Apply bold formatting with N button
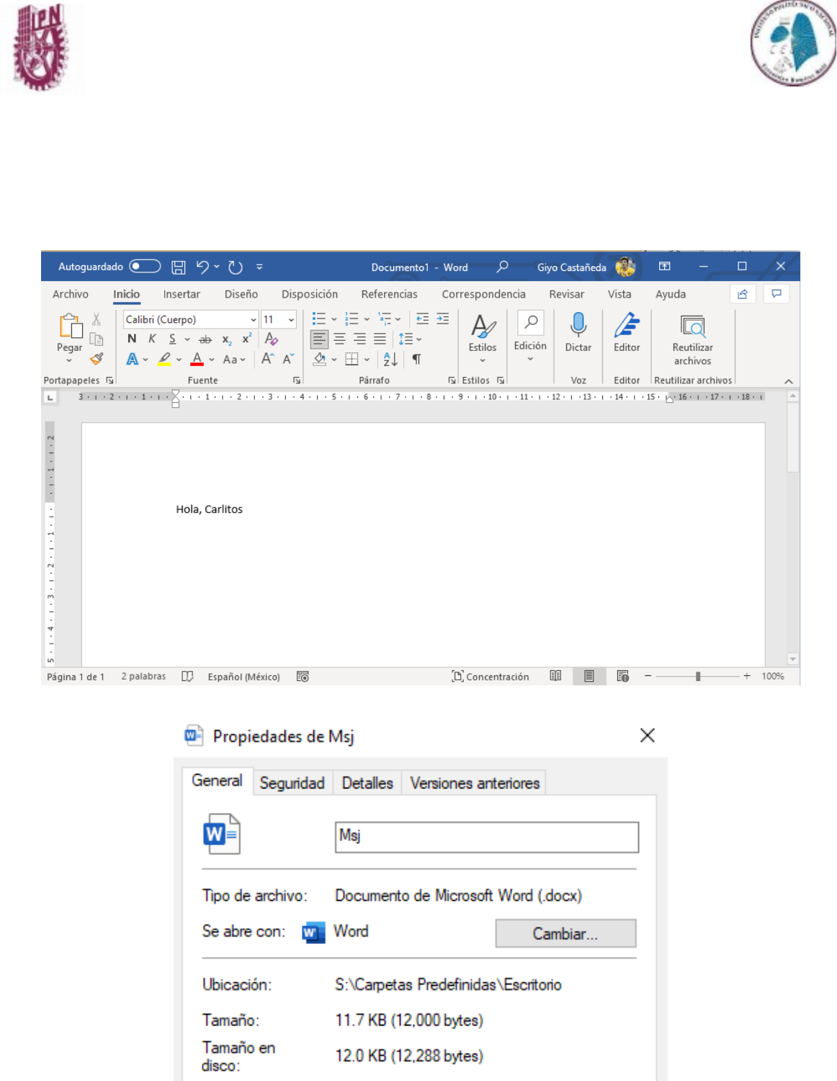 (x=132, y=339)
